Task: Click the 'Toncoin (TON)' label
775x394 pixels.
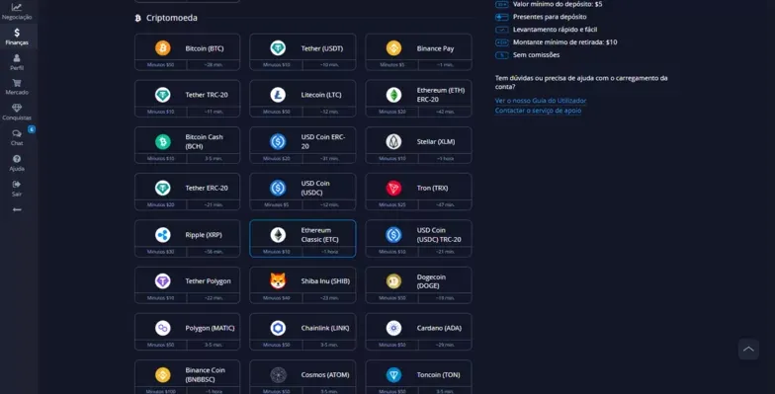Action: pos(439,375)
